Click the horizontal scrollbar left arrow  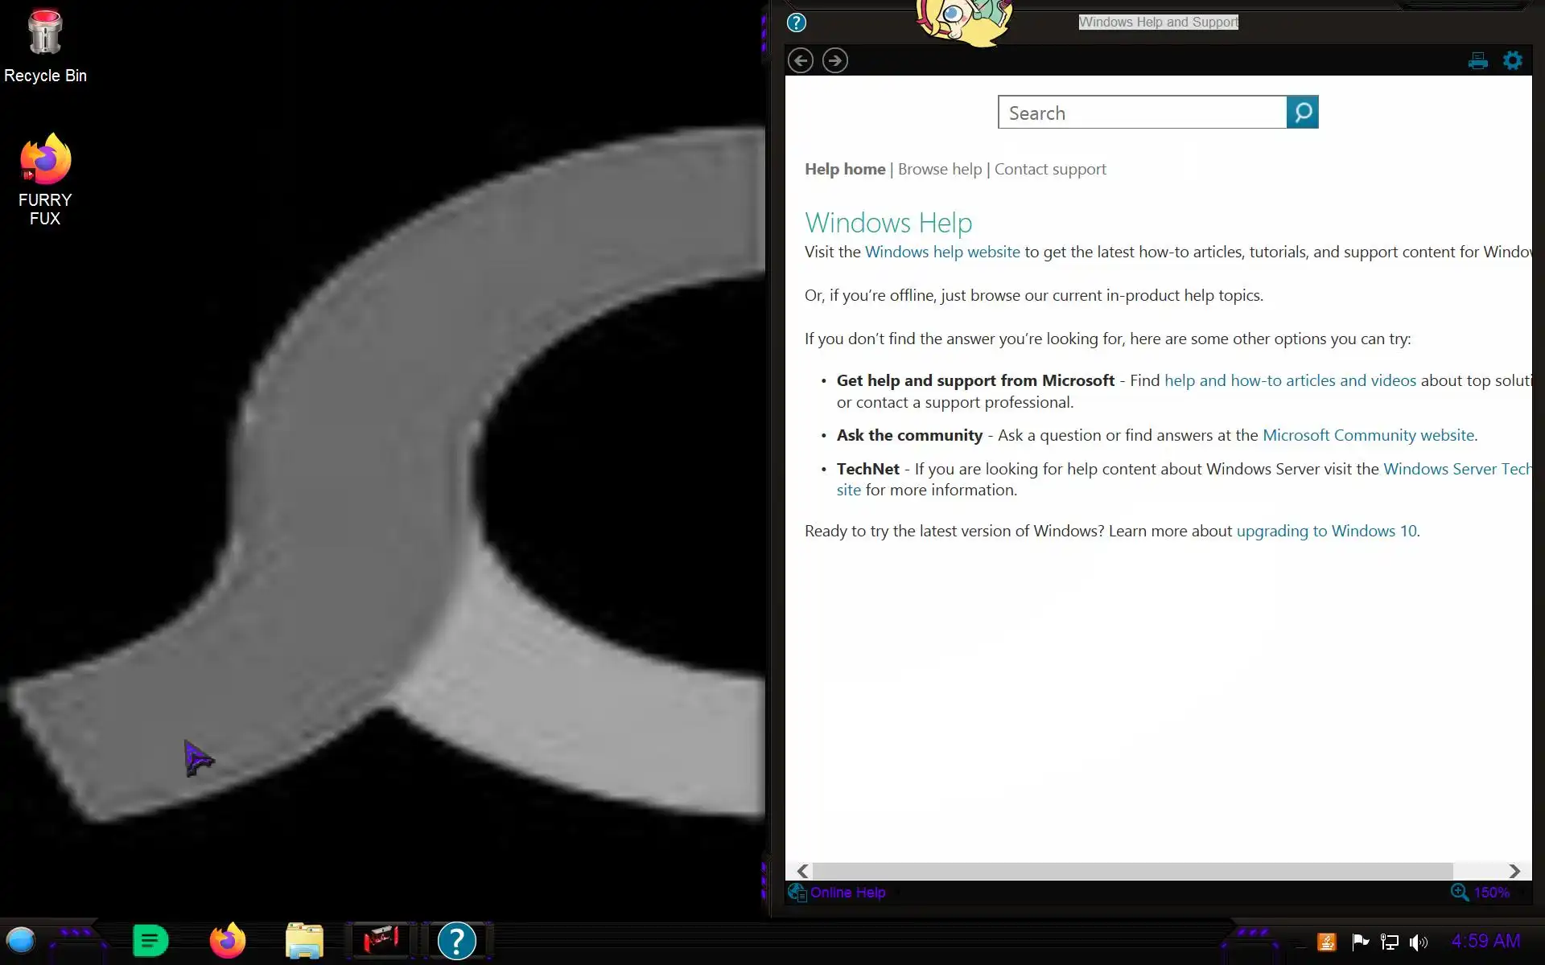[x=802, y=871]
